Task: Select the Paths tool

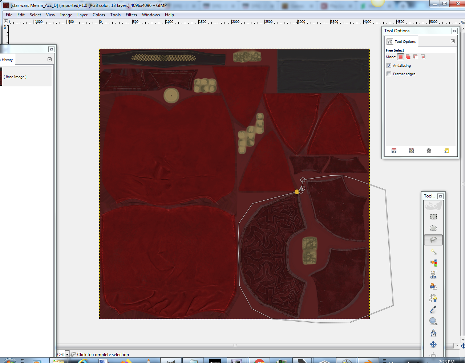Action: point(433,298)
